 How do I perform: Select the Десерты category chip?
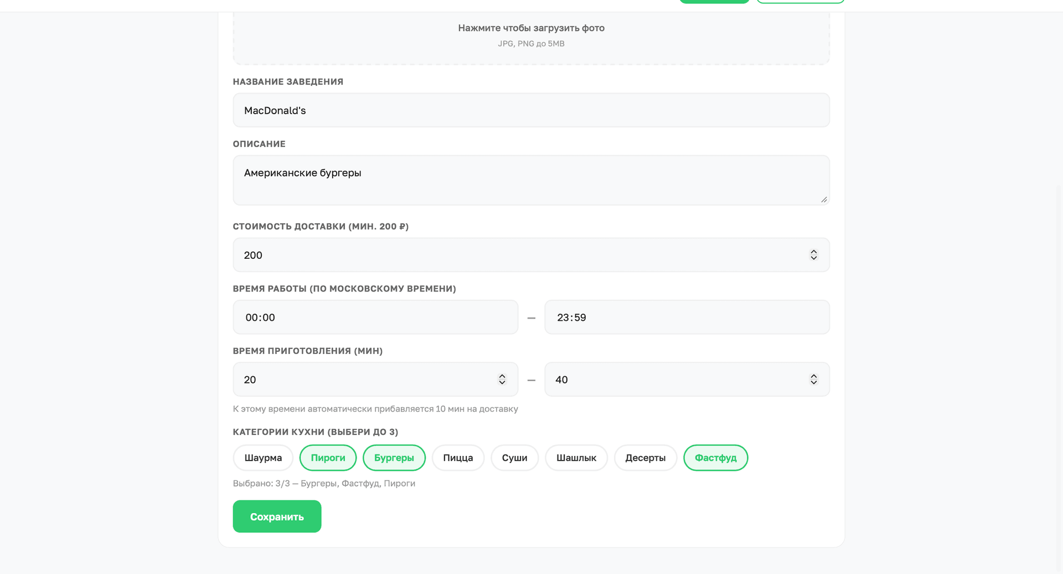[x=646, y=458]
